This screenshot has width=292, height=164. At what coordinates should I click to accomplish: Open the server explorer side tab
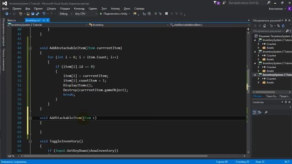point(3,32)
